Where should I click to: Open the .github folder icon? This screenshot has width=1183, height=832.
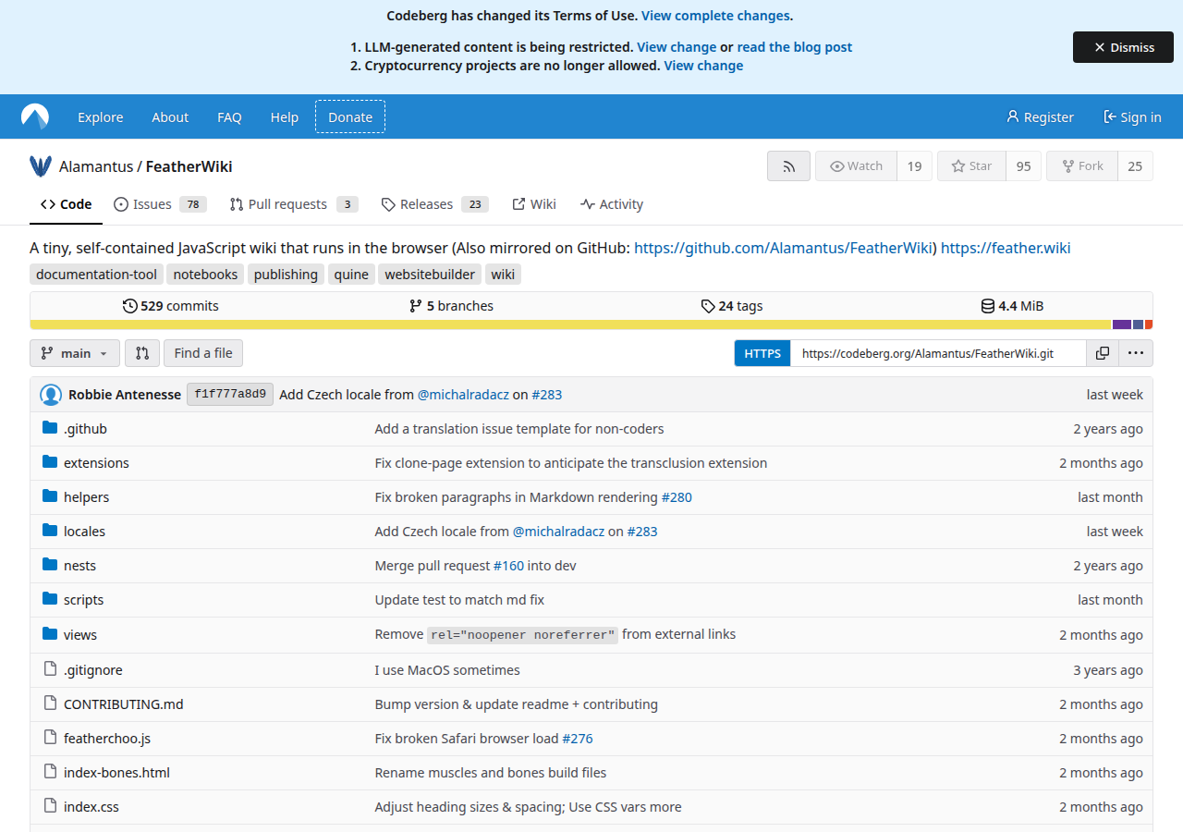(x=50, y=428)
